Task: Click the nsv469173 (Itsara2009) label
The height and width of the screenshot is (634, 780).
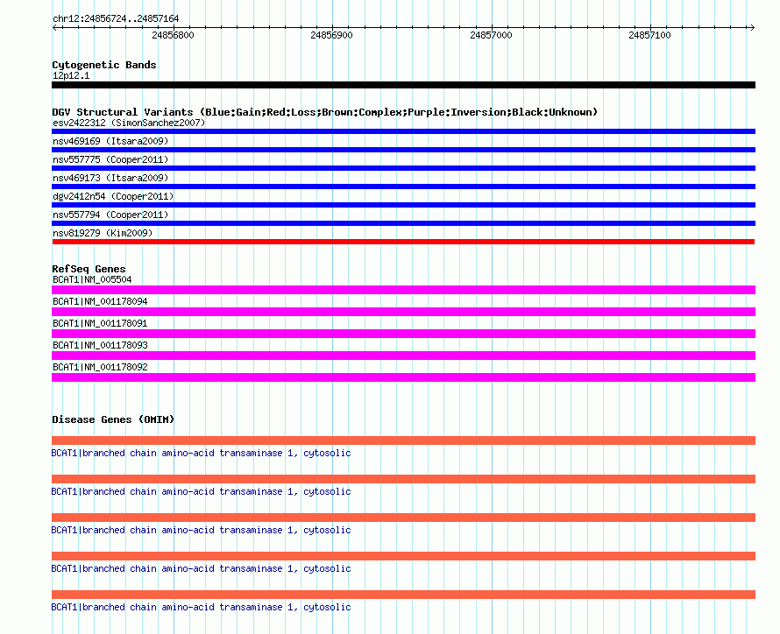Action: click(x=110, y=178)
